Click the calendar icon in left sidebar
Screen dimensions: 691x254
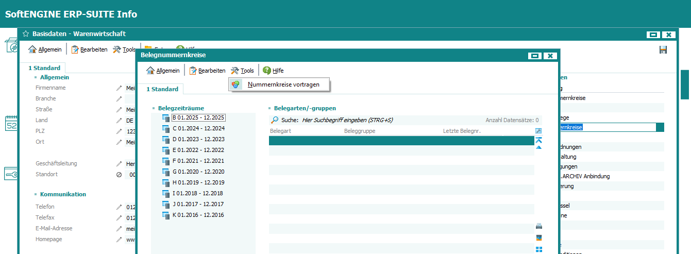tap(11, 124)
